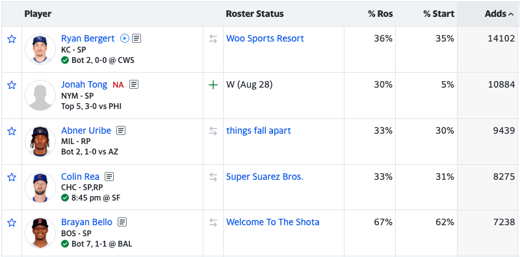This screenshot has height=257, width=520.
Task: Toggle watch star beside Brayan Bello
Action: point(12,223)
